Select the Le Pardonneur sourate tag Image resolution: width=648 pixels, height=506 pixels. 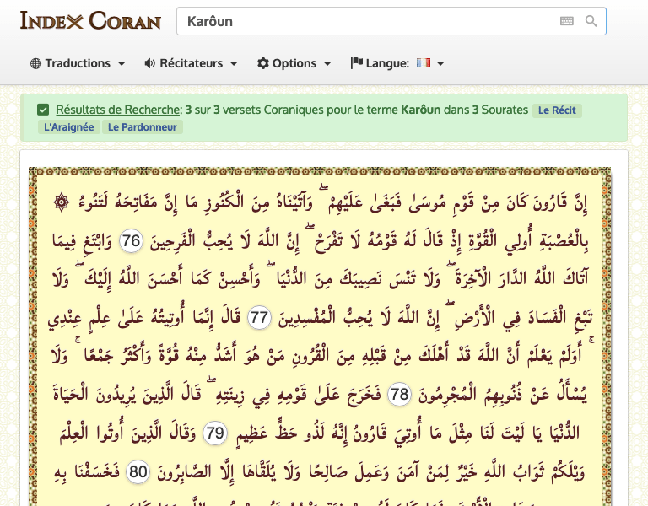[x=142, y=127]
